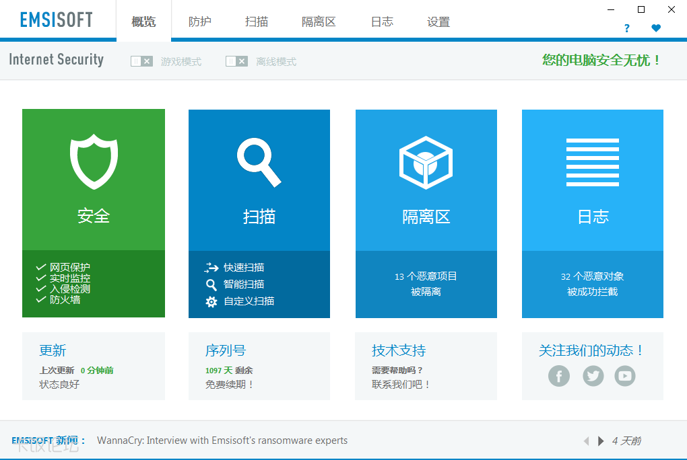Open the Twitter page icon

593,376
